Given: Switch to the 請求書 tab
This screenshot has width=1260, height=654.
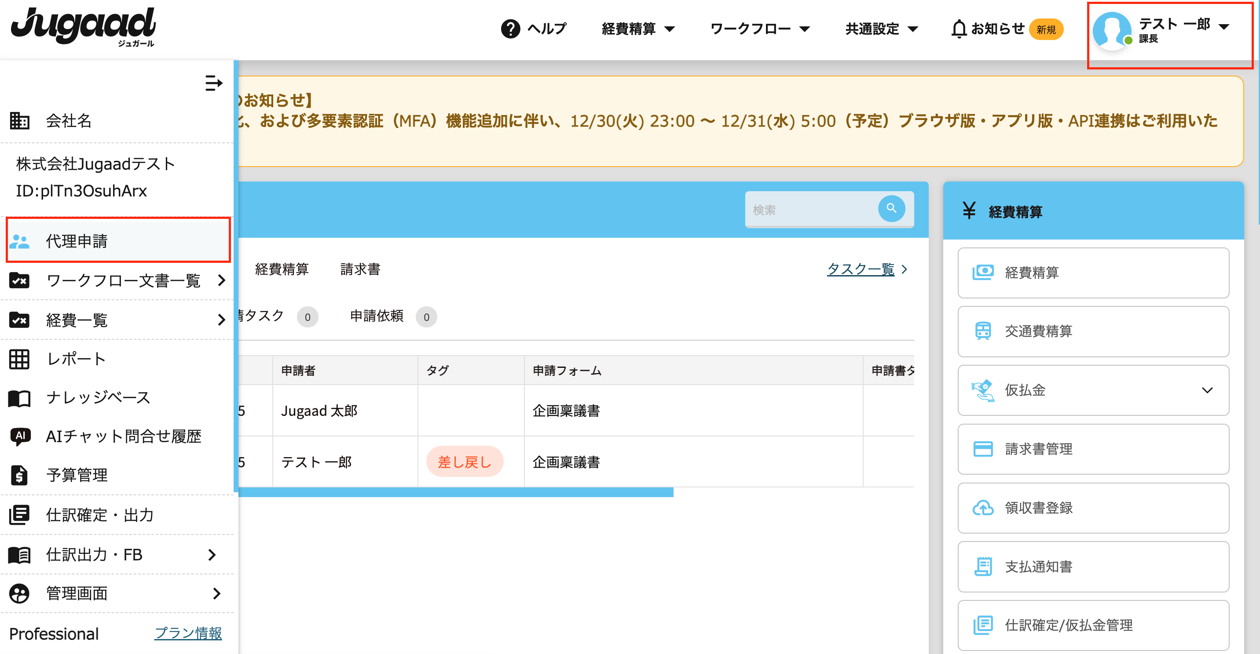Looking at the screenshot, I should click(360, 269).
